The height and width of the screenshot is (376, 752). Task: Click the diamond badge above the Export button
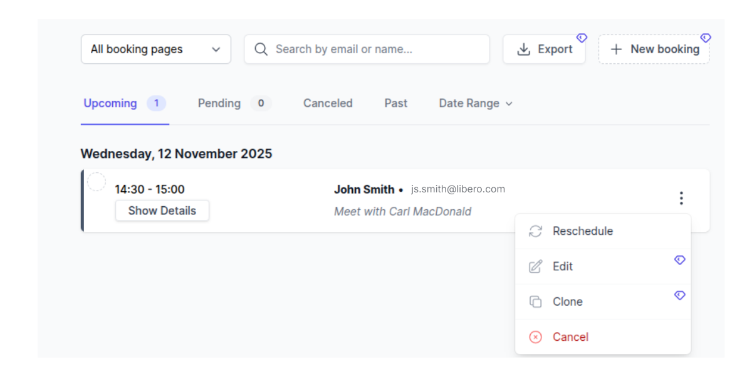[582, 38]
